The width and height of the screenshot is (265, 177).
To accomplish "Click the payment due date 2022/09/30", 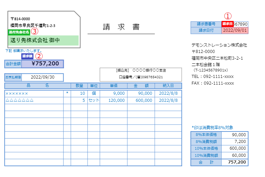I will (x=42, y=77).
